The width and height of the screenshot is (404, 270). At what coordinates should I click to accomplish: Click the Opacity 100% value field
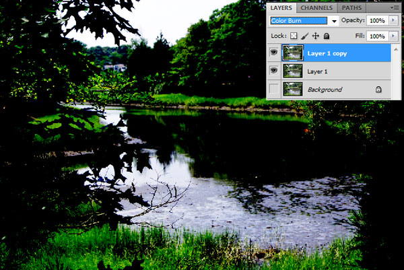pos(378,21)
